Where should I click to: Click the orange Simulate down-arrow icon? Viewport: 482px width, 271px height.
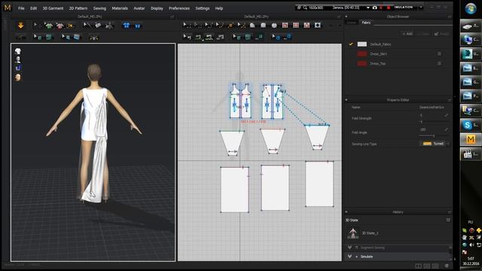(20, 26)
